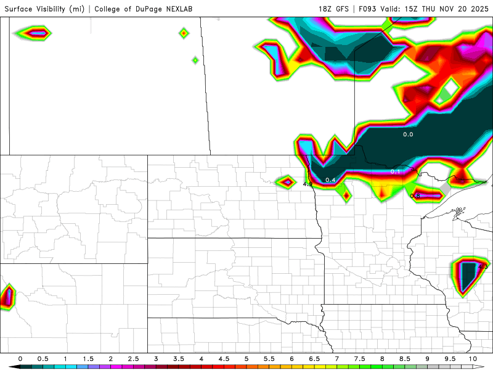Click the 'Surface Visibility (mi)' title text
The width and height of the screenshot is (493, 370).
coord(44,9)
